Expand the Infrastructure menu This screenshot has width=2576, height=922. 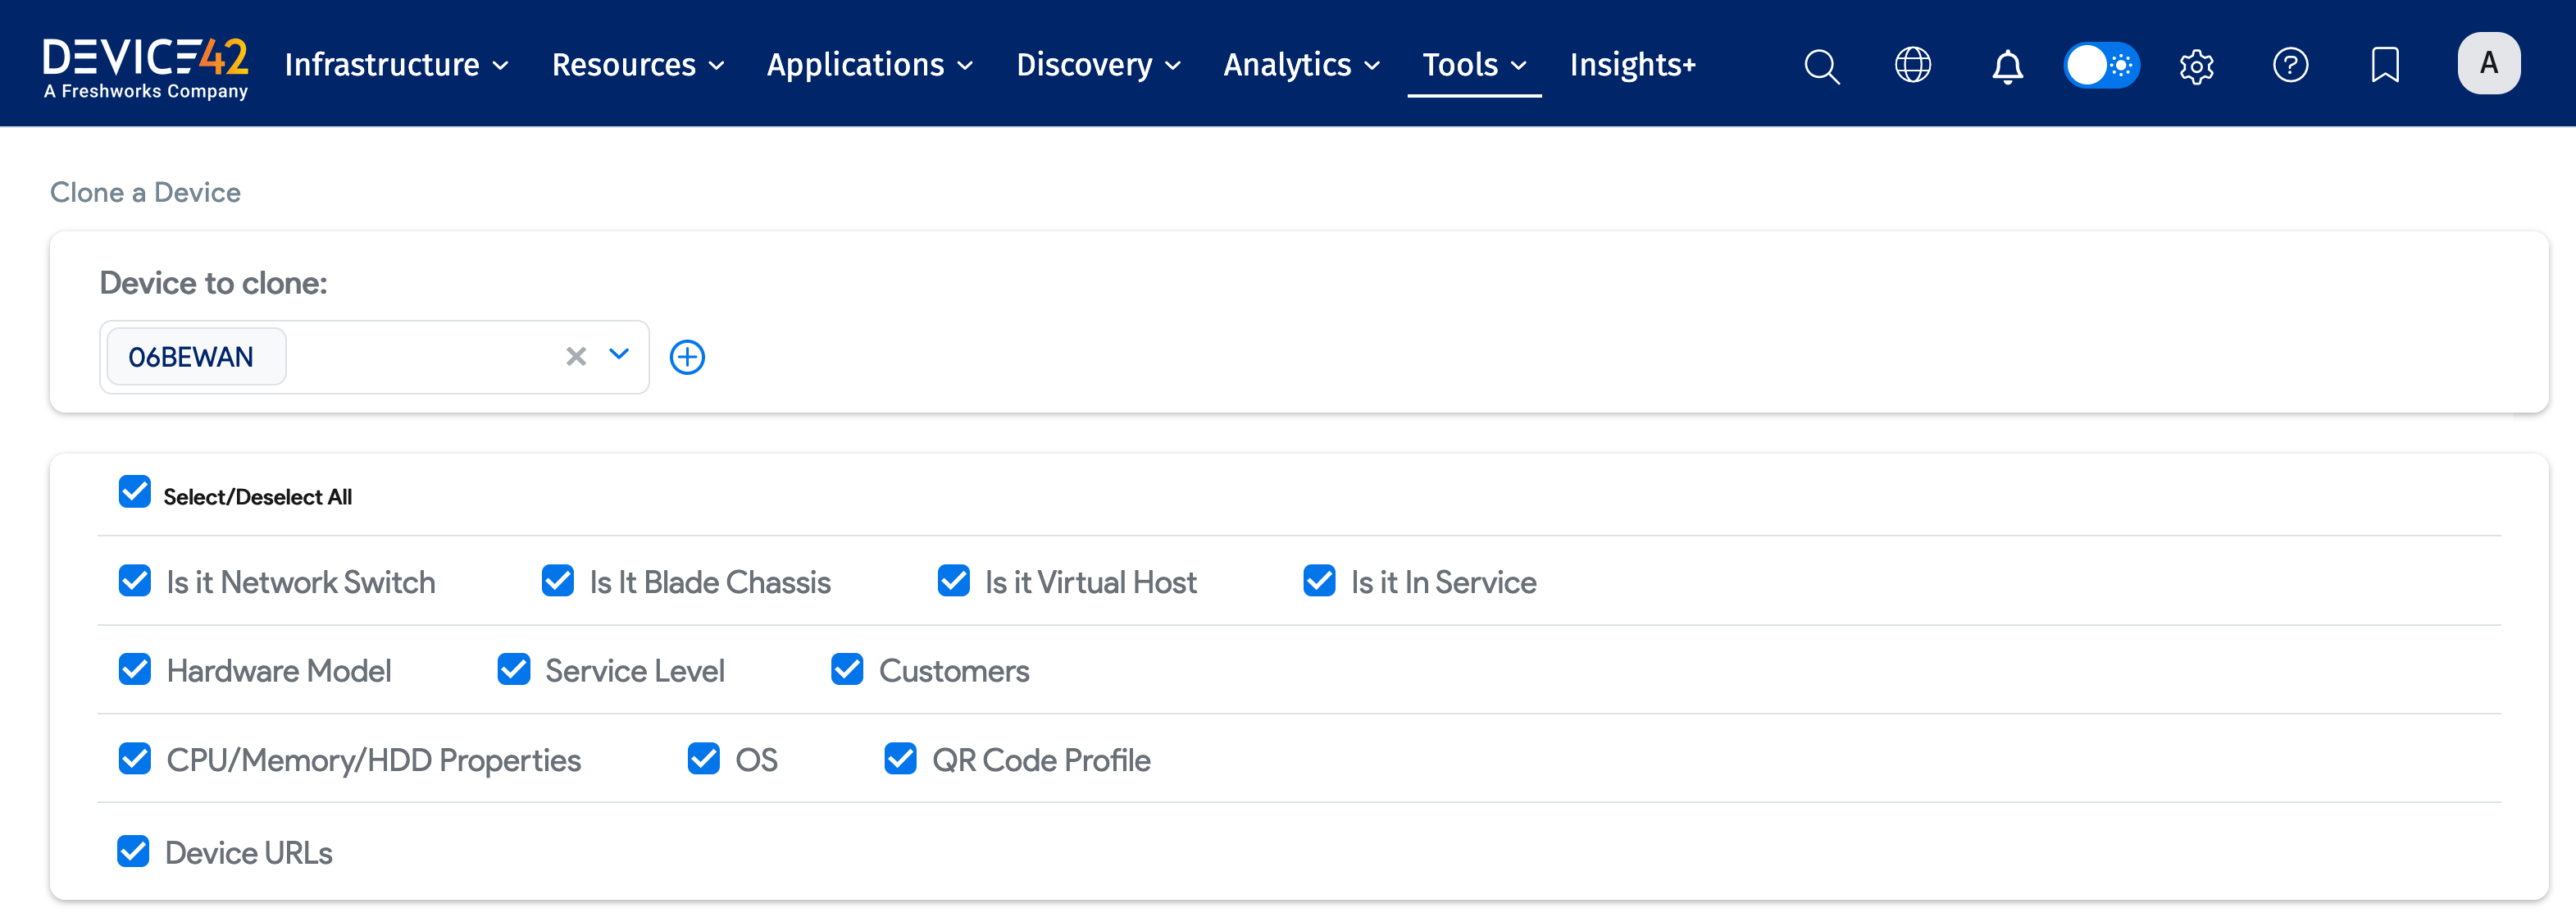pos(396,65)
